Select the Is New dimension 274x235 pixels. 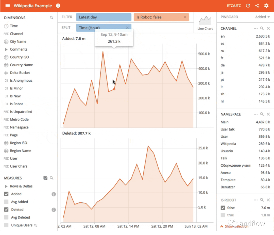[x=15, y=96]
